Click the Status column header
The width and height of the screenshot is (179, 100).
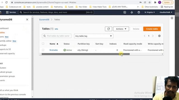pyautogui.click(x=67, y=44)
